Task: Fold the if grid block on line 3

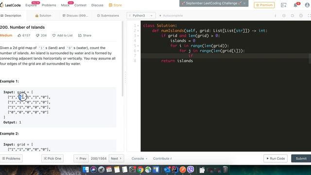Action: (x=138, y=35)
